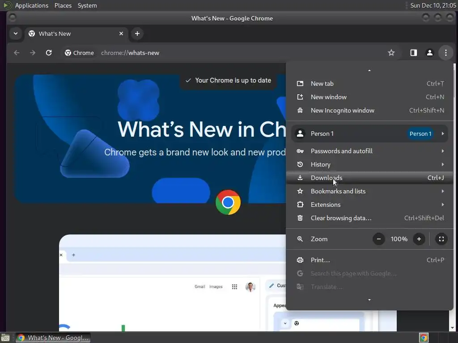
Task: Click the Bookmarks star icon in menu
Action: 300,191
